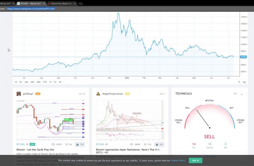Switch to the BTCUSD Bitcoin Chart tab
The image size is (254, 166).
pos(31,3)
